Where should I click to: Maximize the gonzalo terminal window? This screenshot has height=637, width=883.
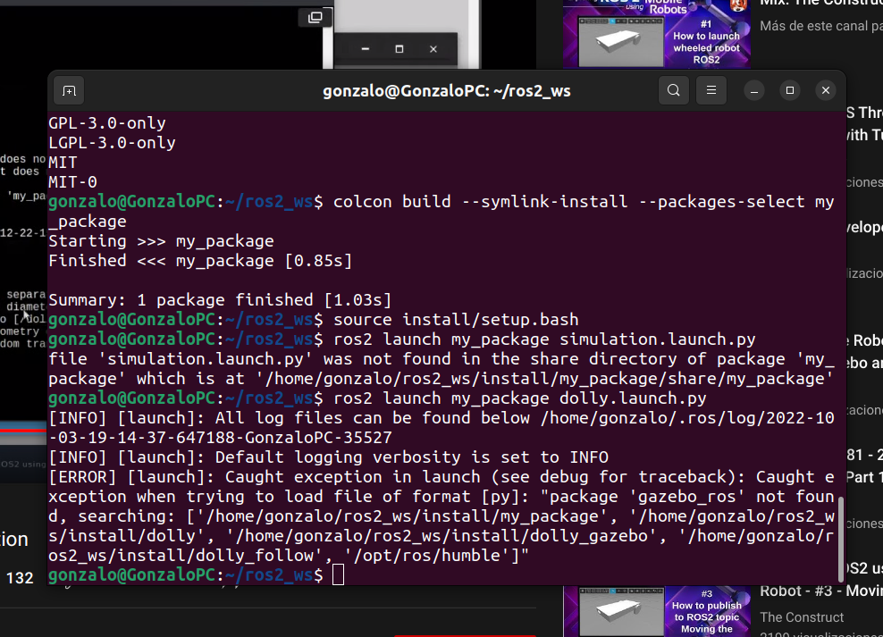click(790, 90)
